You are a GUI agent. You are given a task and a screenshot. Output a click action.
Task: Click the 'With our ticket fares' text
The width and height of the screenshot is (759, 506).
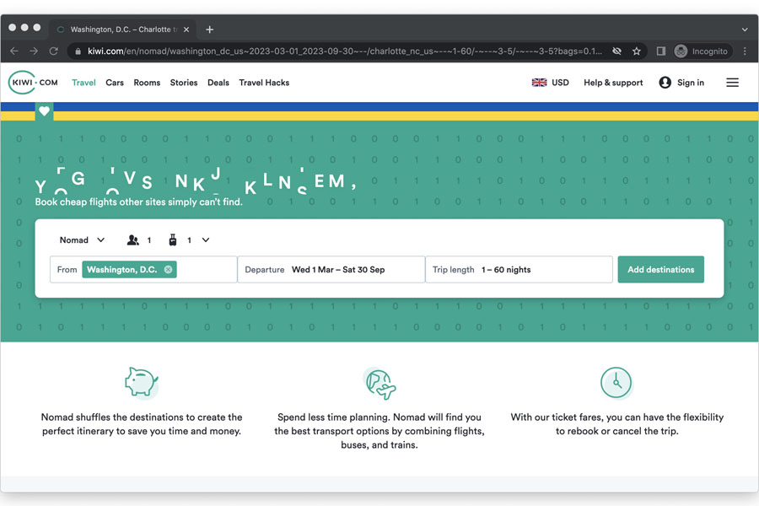point(616,424)
